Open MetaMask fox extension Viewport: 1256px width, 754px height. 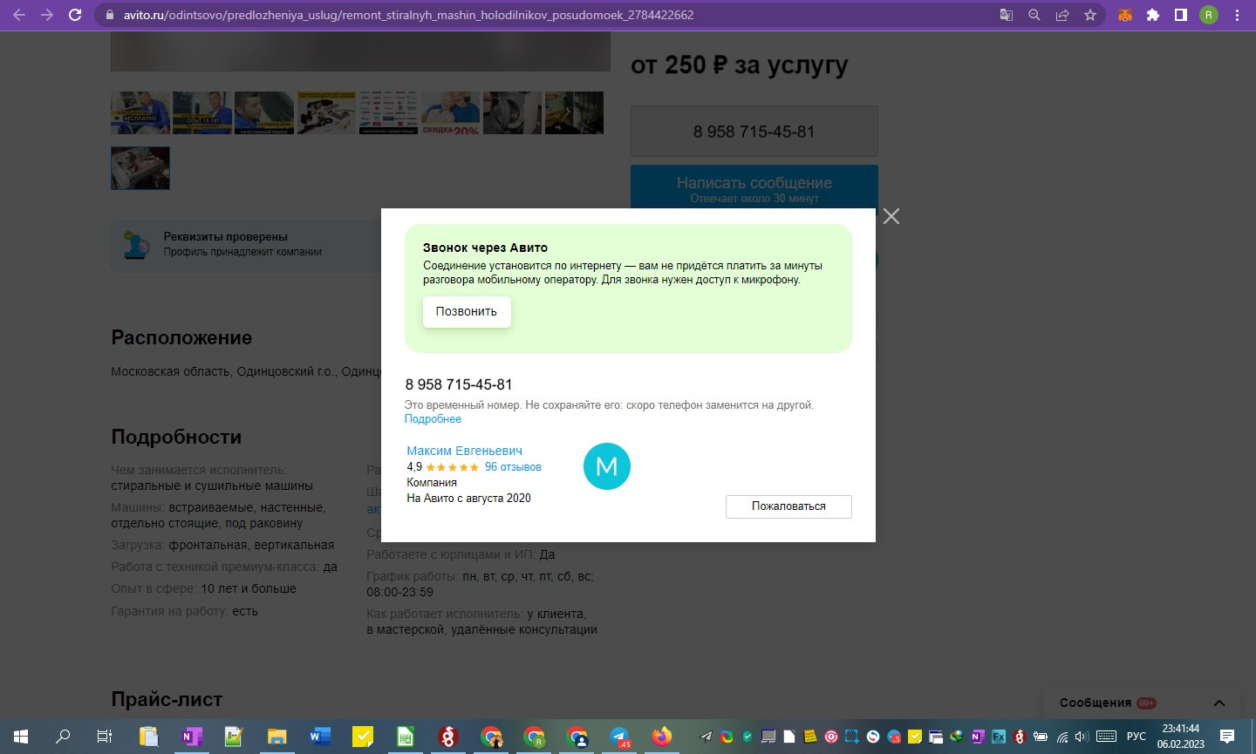pos(1125,15)
